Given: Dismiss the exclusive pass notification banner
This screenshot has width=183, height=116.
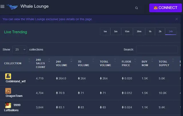Looking at the screenshot, I should click(177, 19).
